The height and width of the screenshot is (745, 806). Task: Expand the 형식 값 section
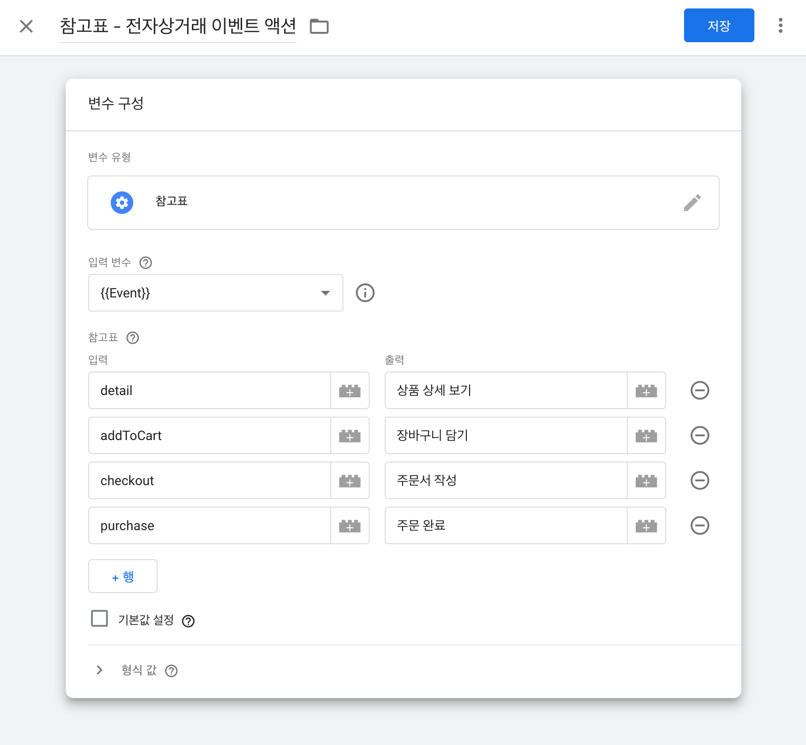(x=99, y=670)
